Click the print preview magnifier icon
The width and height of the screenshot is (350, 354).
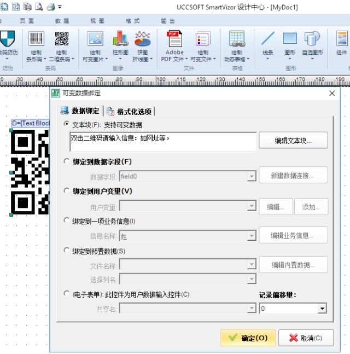pyautogui.click(x=39, y=7)
